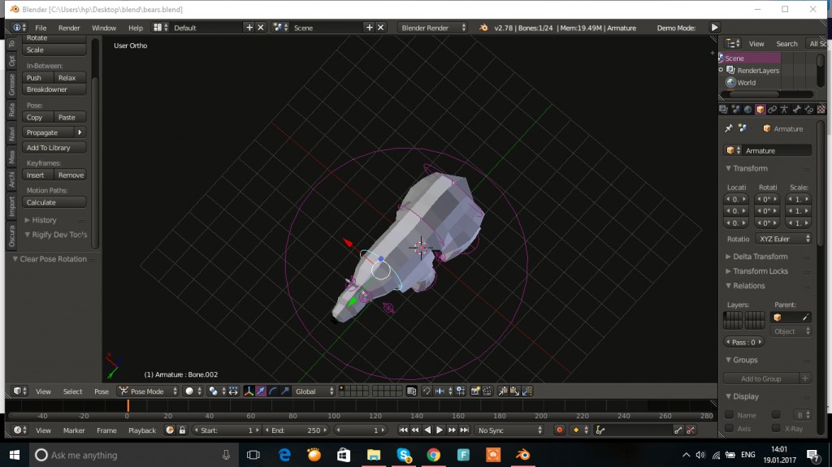Click the World properties tab icon
Screen dimensions: 832x467
point(747,109)
